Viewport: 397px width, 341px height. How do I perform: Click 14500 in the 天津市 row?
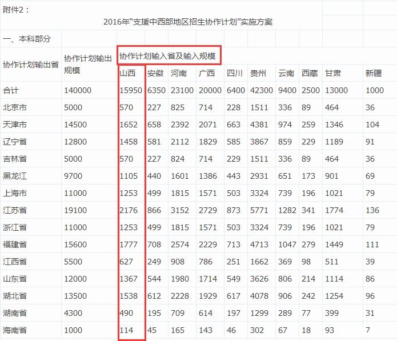pos(75,125)
